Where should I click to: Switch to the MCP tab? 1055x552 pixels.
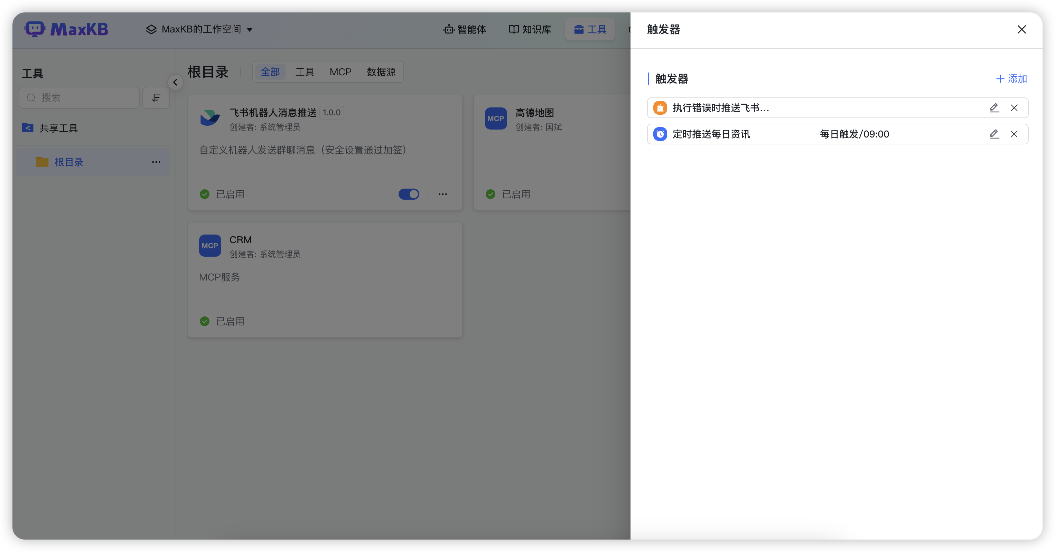tap(340, 72)
